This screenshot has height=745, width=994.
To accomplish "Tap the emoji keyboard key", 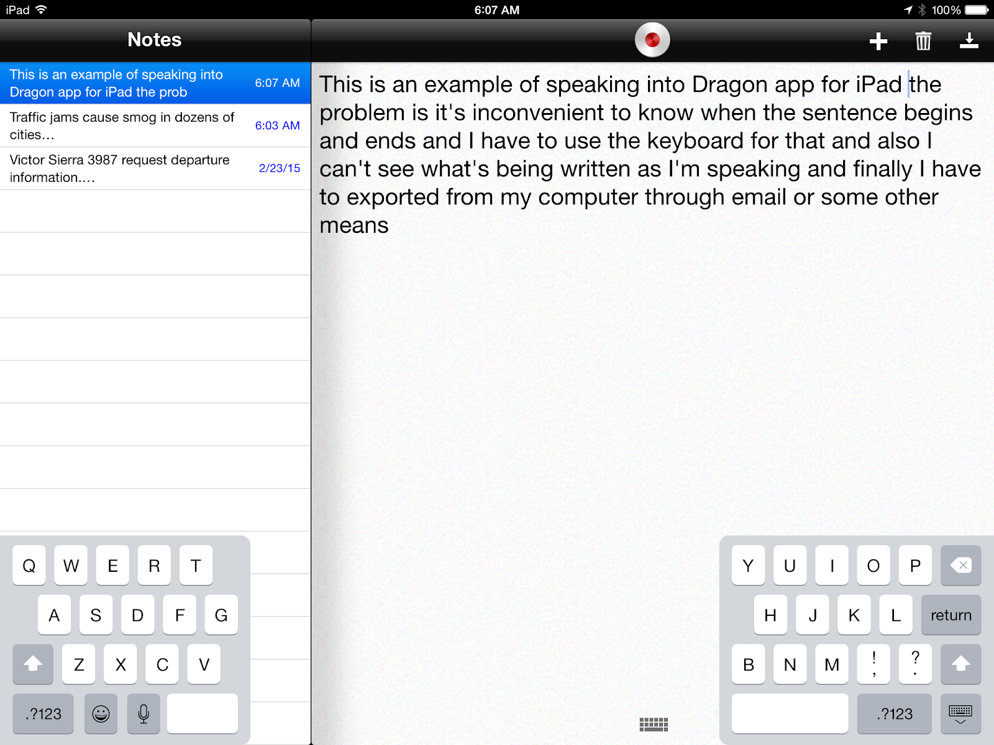I will point(101,714).
